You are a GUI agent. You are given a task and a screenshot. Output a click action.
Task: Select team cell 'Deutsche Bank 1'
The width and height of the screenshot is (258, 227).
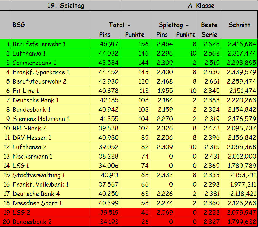(51, 100)
